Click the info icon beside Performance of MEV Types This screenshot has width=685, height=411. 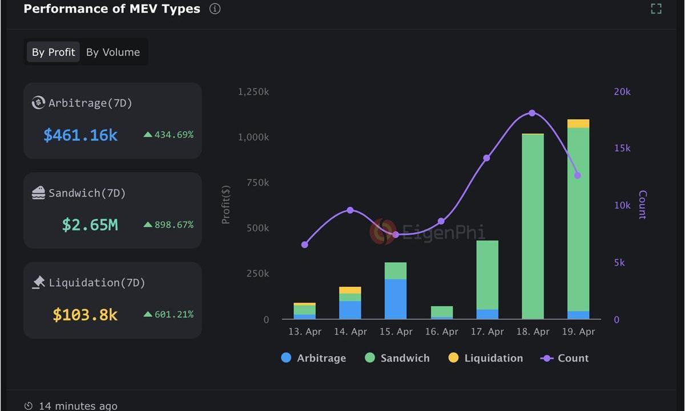215,9
